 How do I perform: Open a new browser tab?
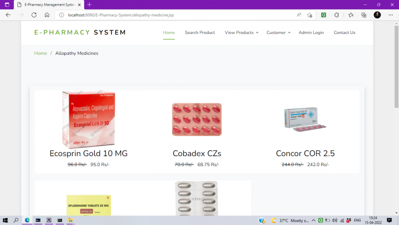tap(89, 4)
